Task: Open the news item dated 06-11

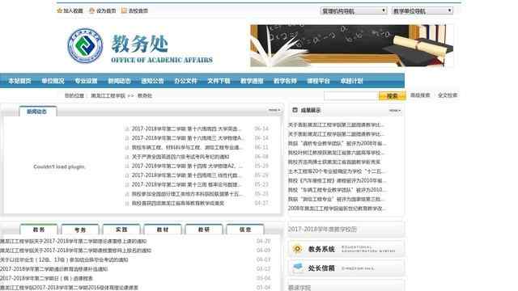Action: click(x=187, y=147)
